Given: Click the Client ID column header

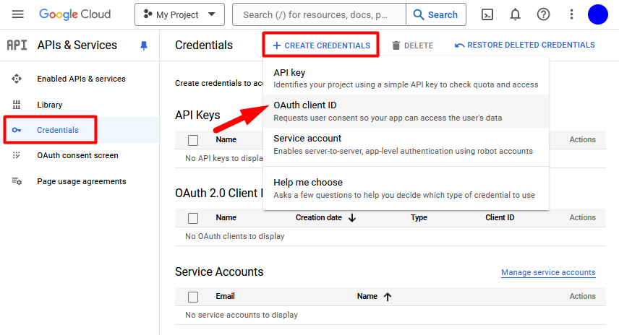Looking at the screenshot, I should [500, 217].
